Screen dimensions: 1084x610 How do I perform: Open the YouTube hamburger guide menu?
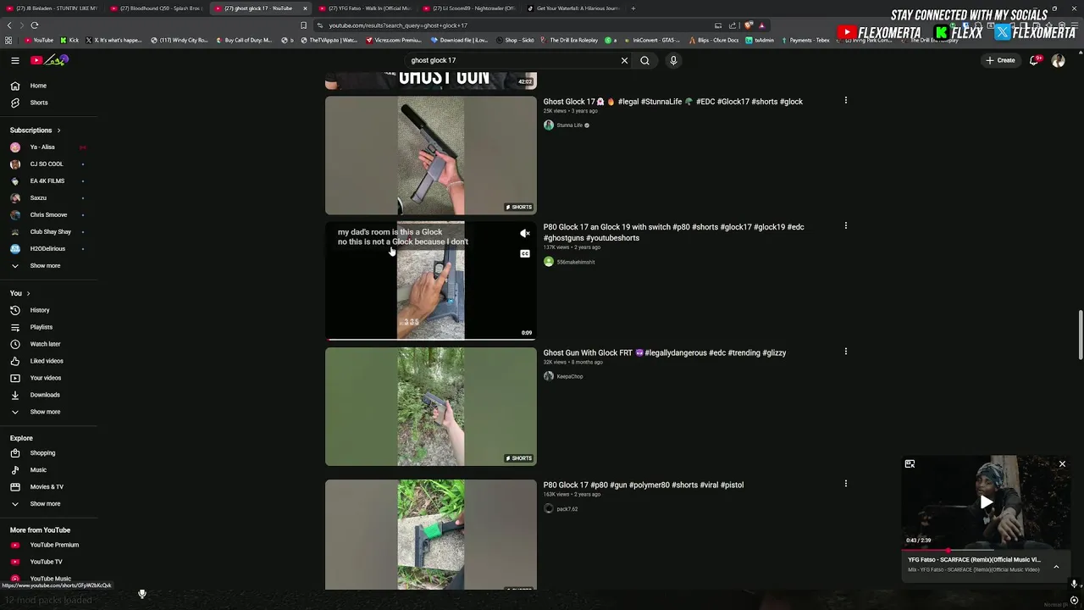pos(14,60)
